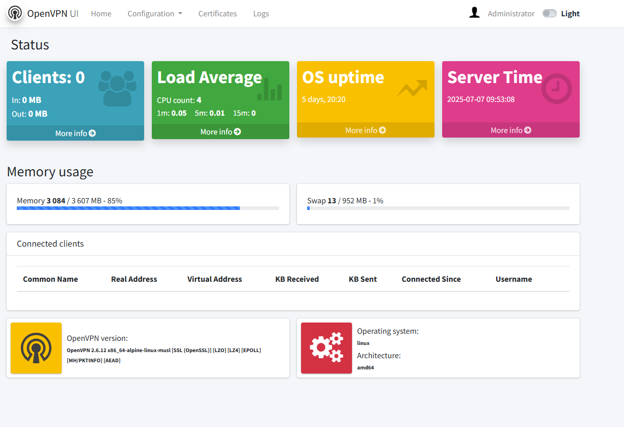Click the KB Received column header
The width and height of the screenshot is (624, 427).
click(297, 279)
